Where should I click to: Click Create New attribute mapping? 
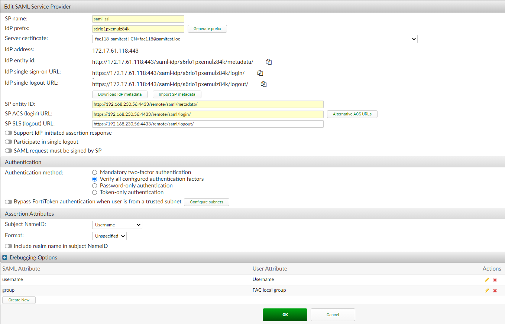point(19,300)
